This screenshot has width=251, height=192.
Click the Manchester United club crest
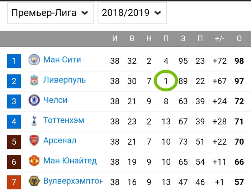[x=34, y=160]
